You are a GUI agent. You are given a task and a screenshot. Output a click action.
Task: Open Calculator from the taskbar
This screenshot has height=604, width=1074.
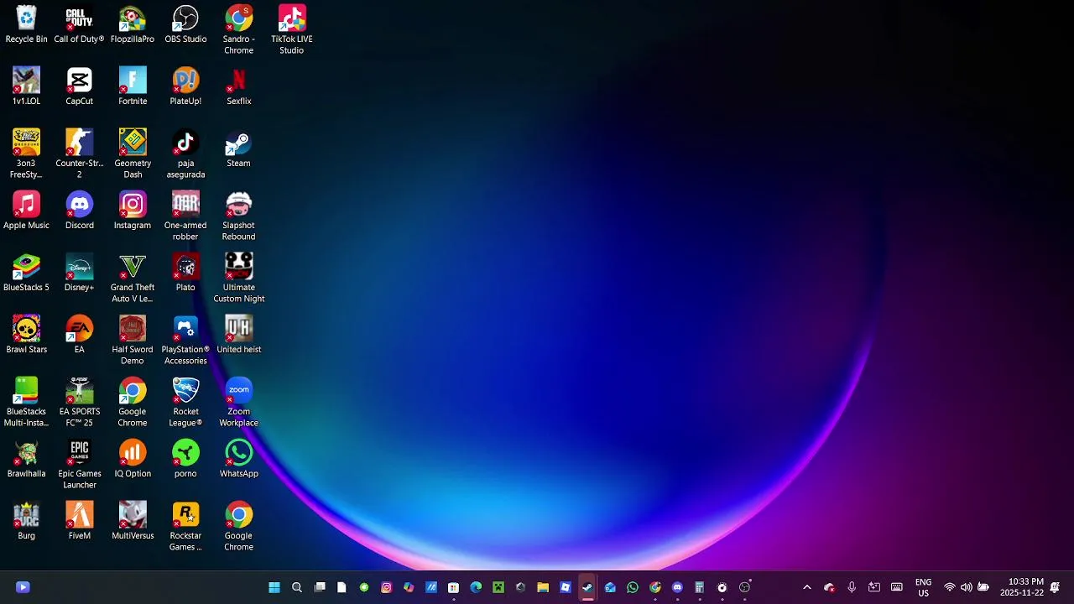point(699,587)
